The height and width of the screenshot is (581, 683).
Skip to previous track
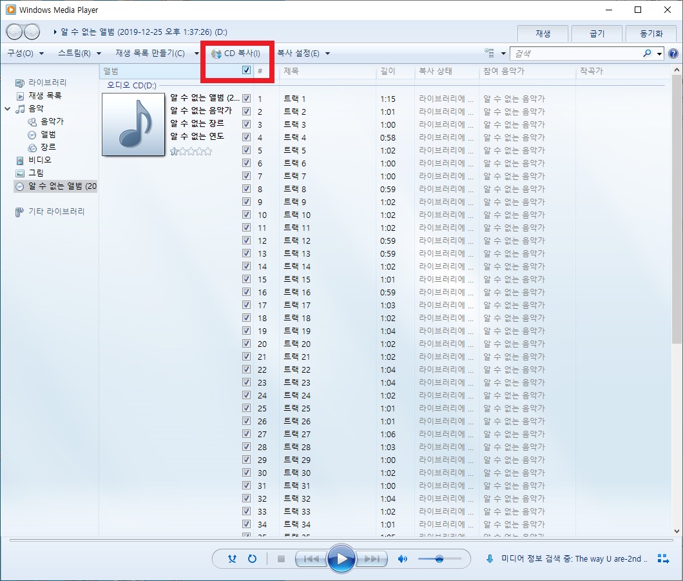311,558
